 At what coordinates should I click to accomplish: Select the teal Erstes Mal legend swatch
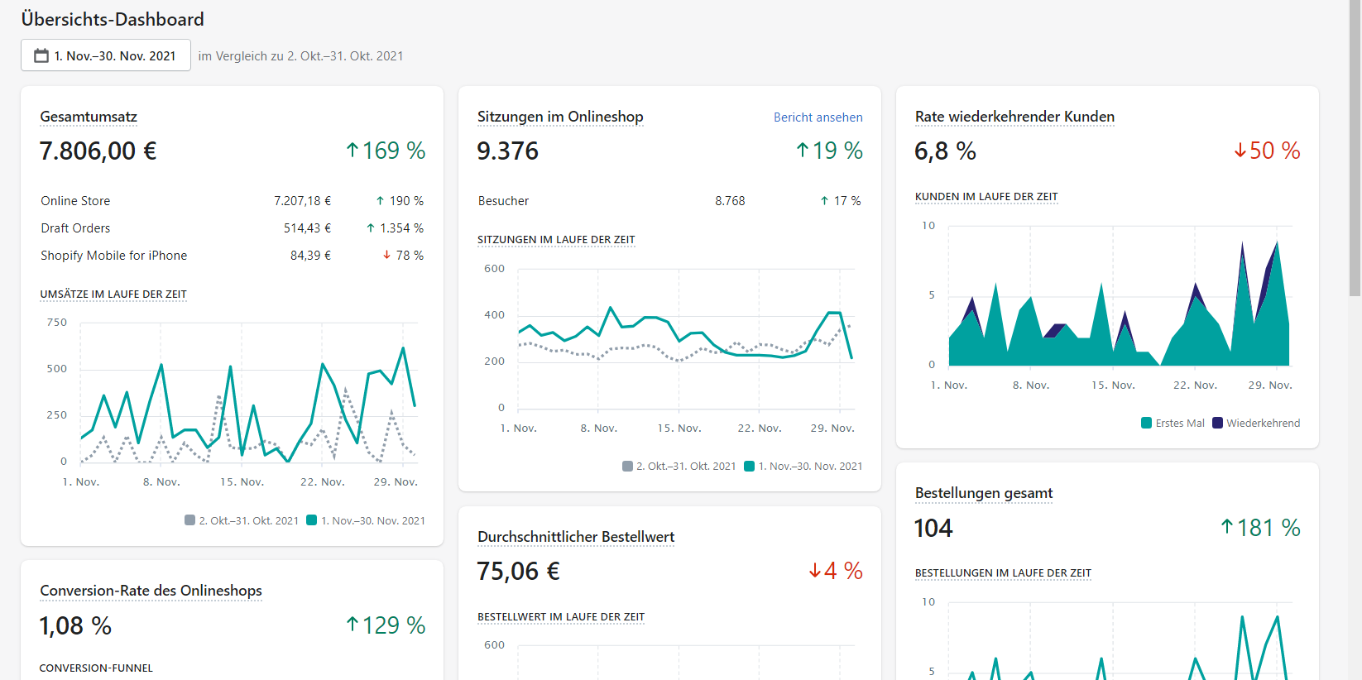(1146, 423)
